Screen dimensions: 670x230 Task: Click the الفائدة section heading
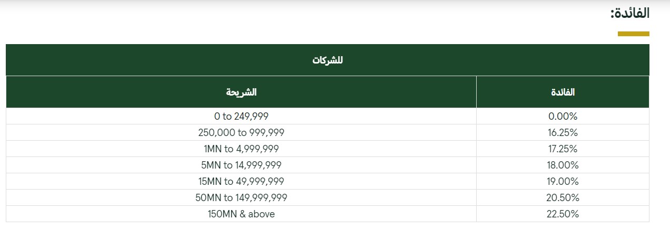(629, 14)
